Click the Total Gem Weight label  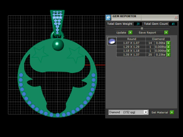pyautogui.click(x=120, y=24)
